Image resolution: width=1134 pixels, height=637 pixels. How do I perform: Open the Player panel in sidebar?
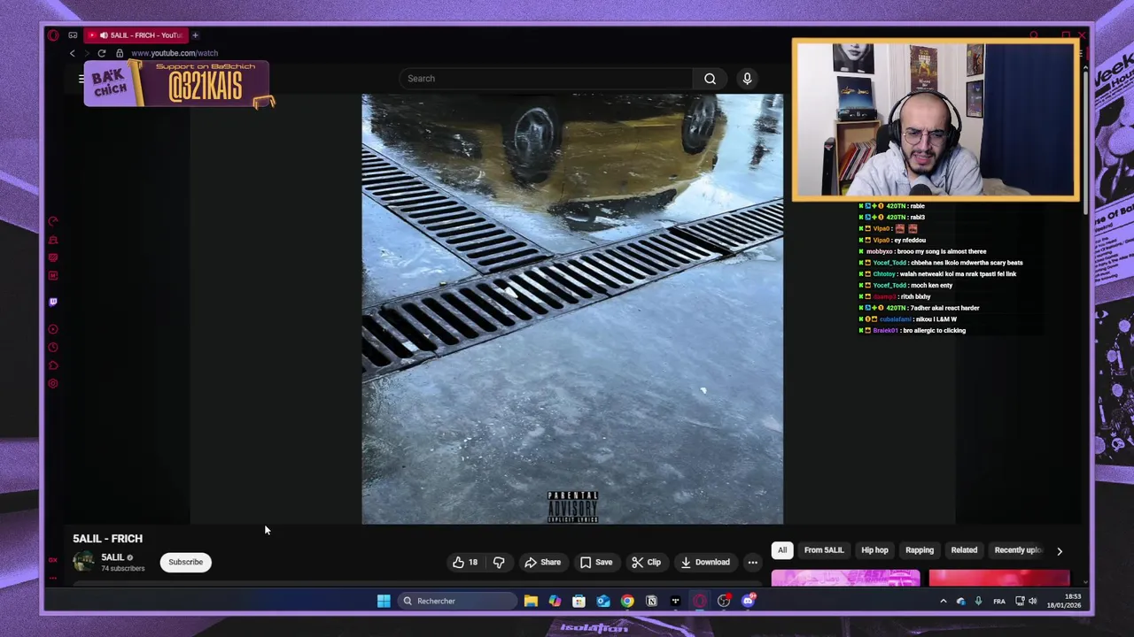pyautogui.click(x=53, y=329)
